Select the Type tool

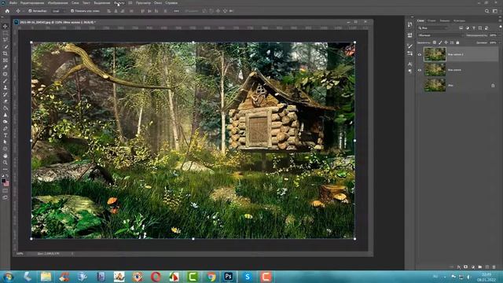6,135
